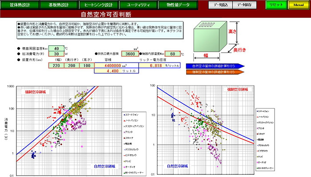Select the 幅 width field showing 220
Image resolution: width=311 pixels, height=177 pixels.
click(x=56, y=66)
